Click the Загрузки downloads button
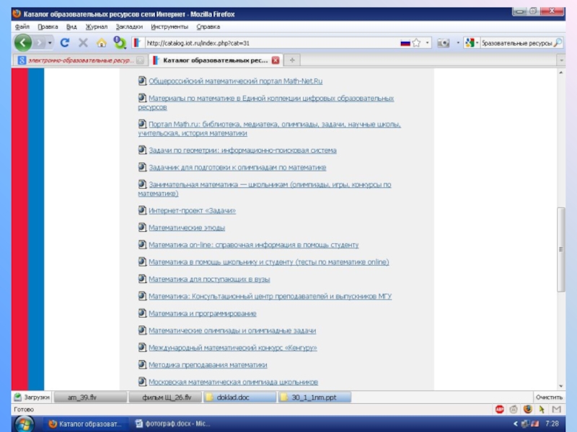Screen dimensions: 577x432 tap(32, 397)
